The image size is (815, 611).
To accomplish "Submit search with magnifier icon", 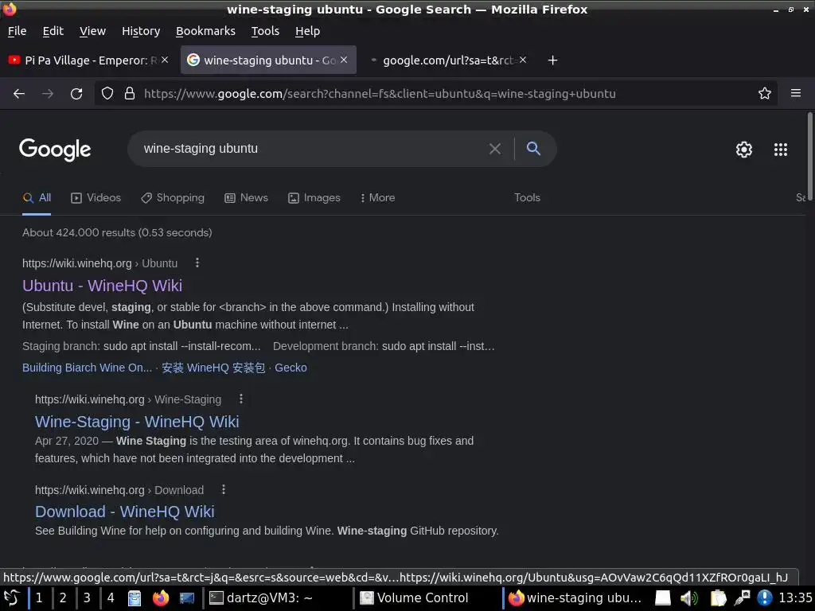I will coord(533,149).
